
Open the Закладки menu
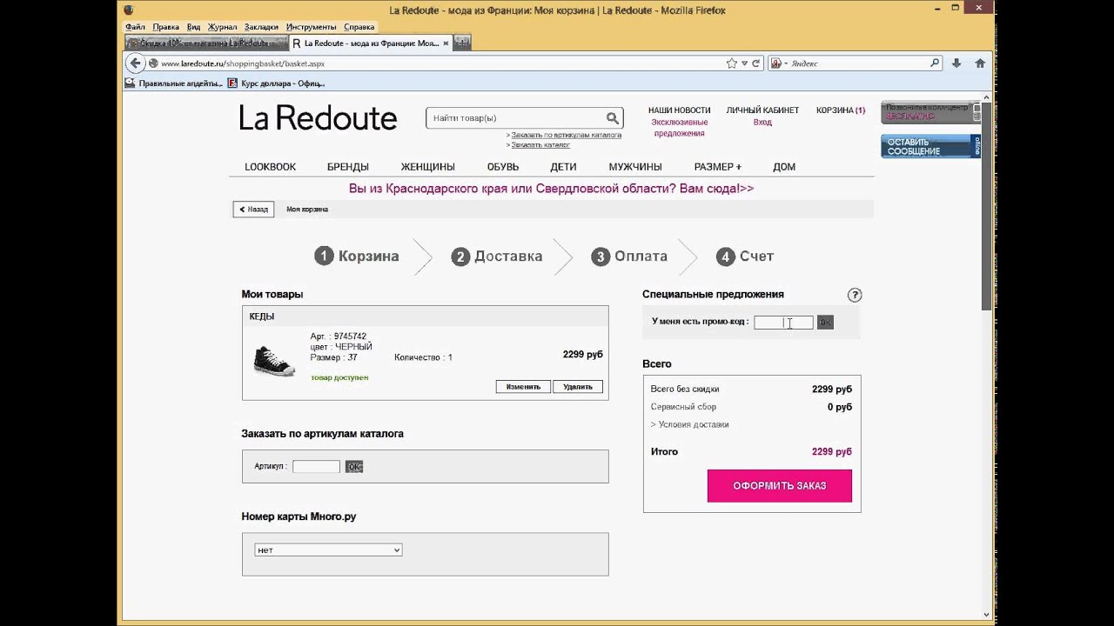[261, 27]
